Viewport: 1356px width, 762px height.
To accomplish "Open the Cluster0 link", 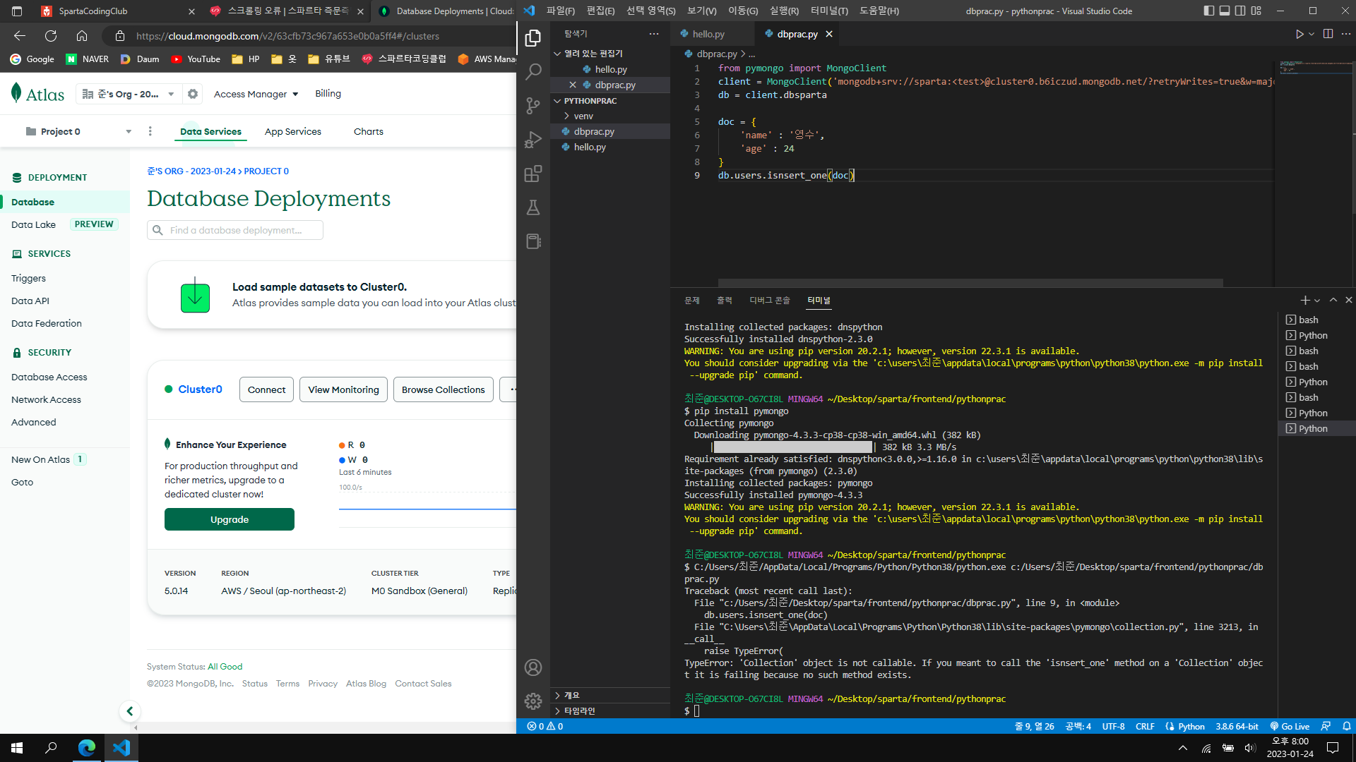I will pos(200,389).
